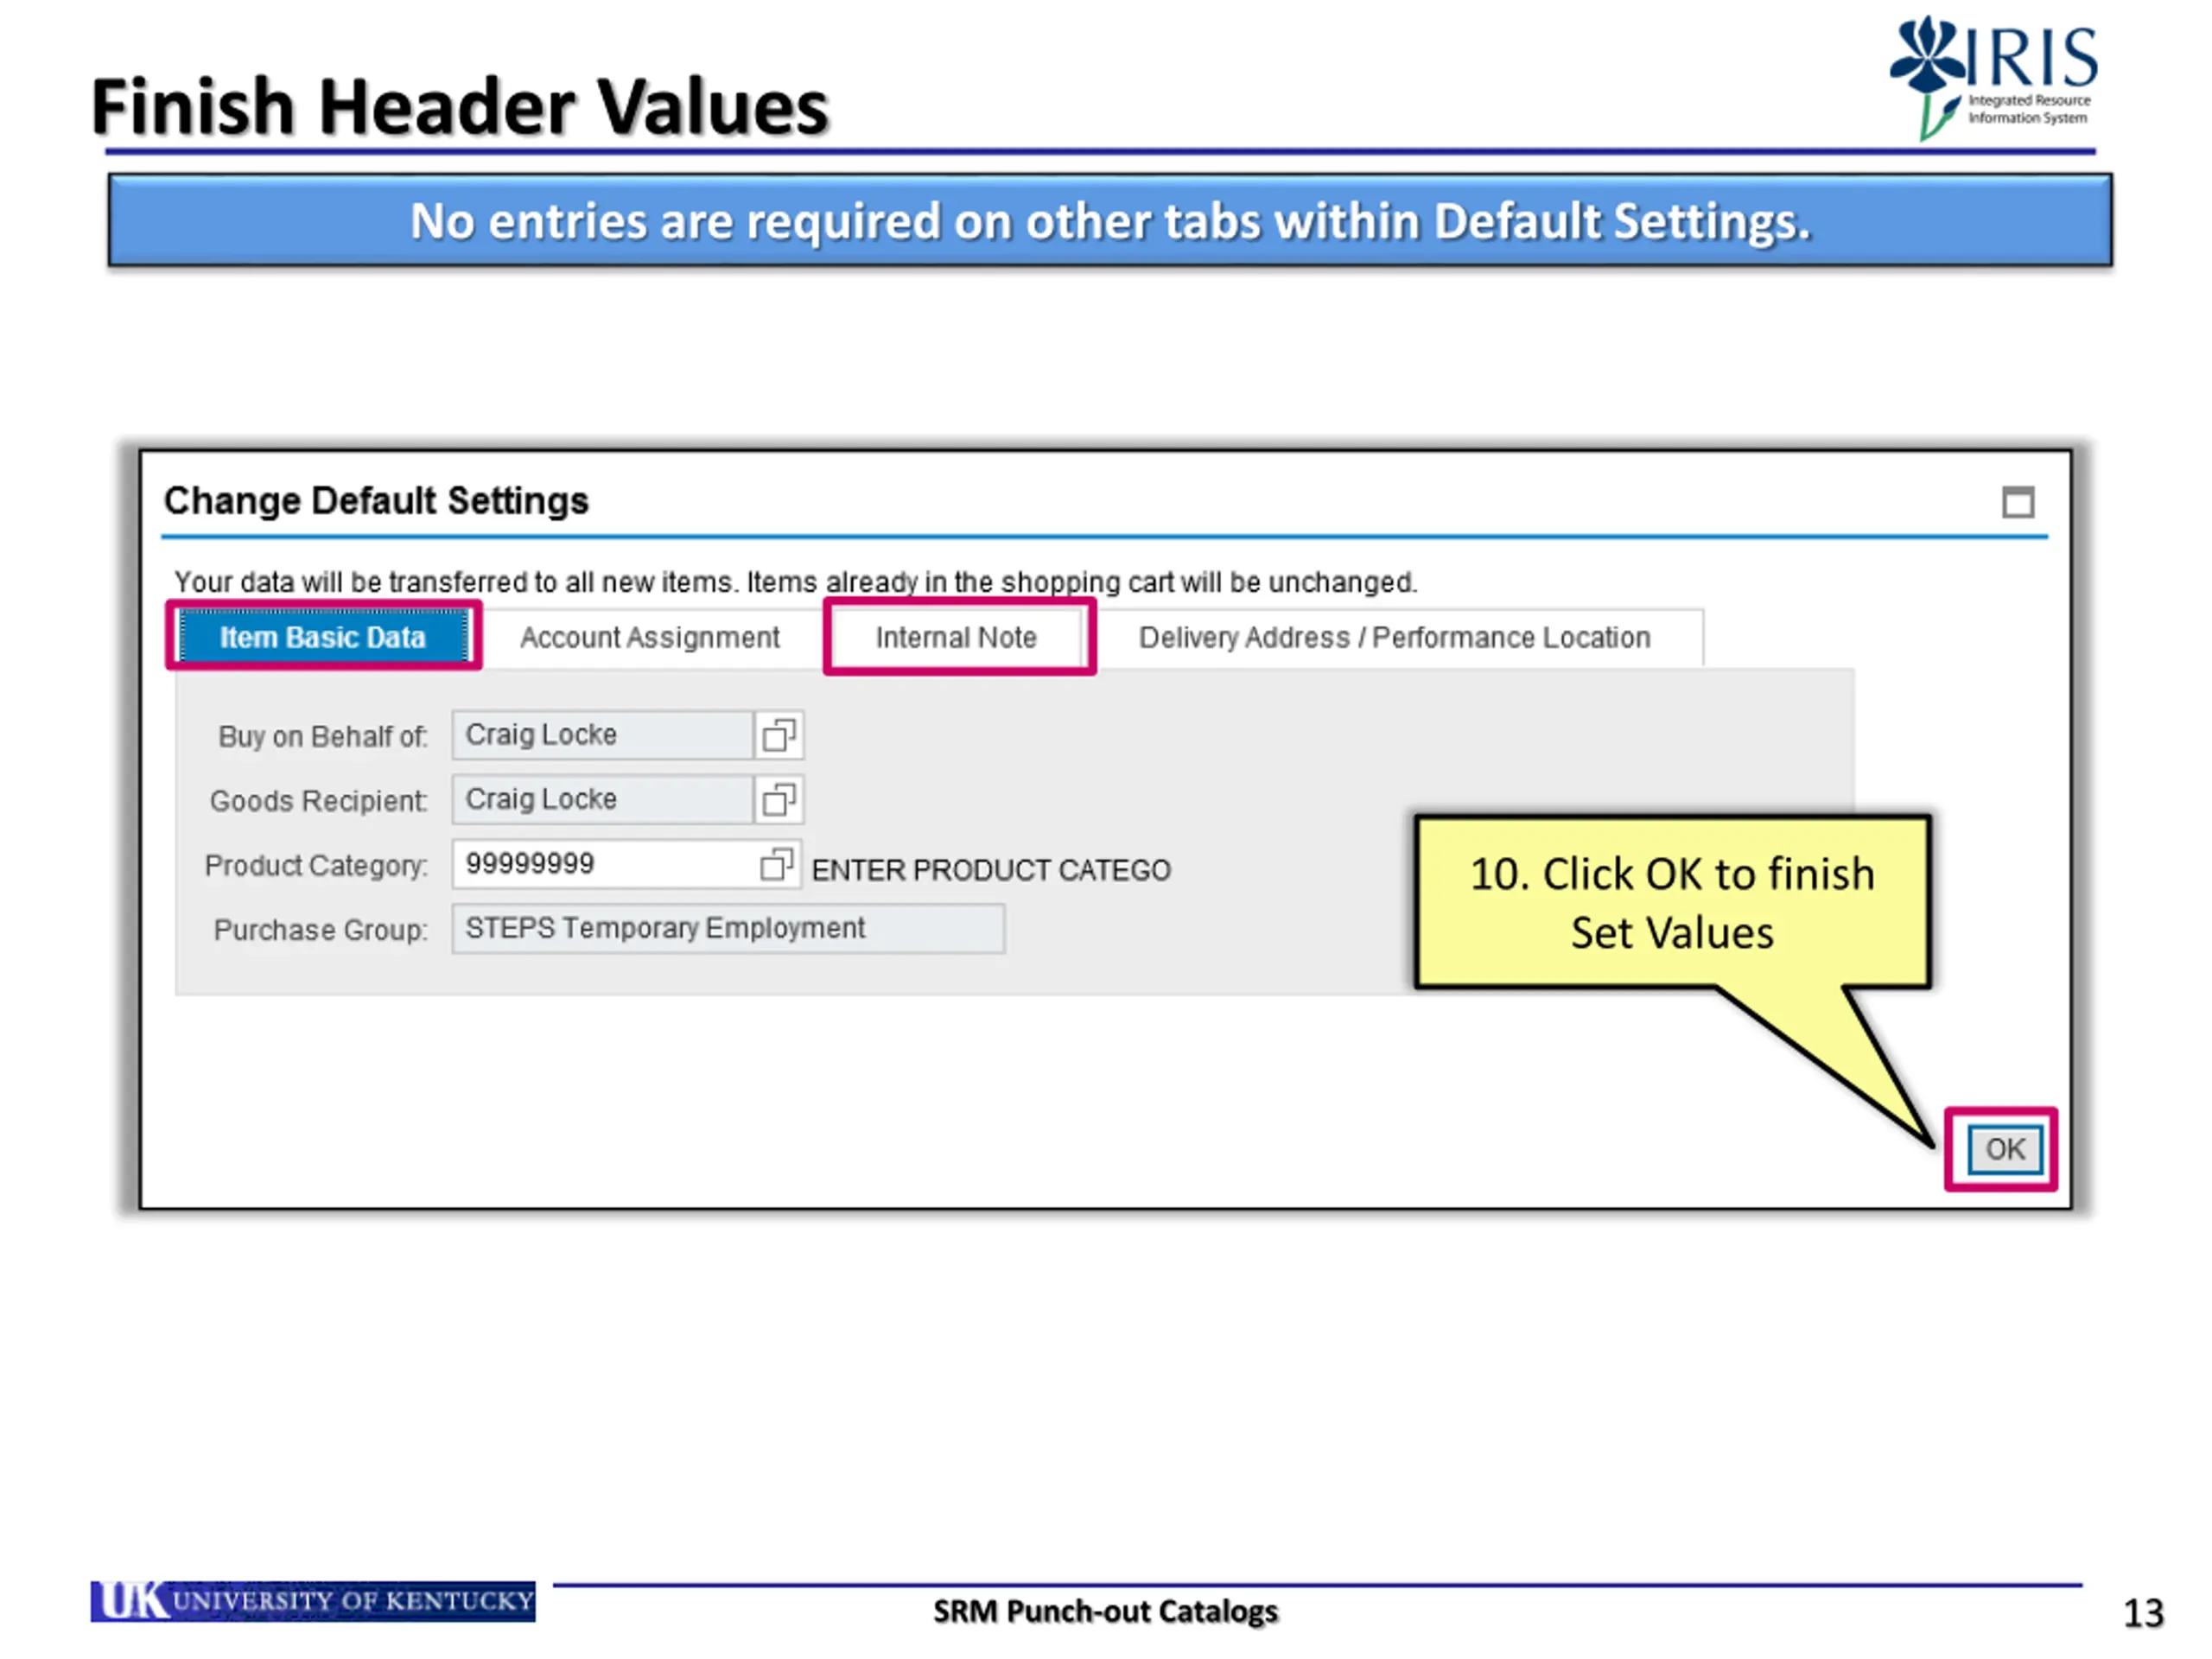
Task: Click the Purchase Group label
Action: pyautogui.click(x=320, y=930)
